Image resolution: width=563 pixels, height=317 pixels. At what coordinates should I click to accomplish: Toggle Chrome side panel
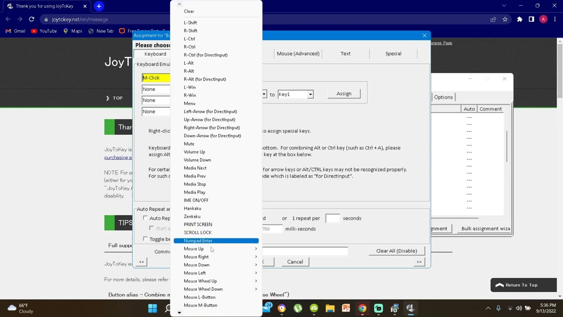[531, 19]
